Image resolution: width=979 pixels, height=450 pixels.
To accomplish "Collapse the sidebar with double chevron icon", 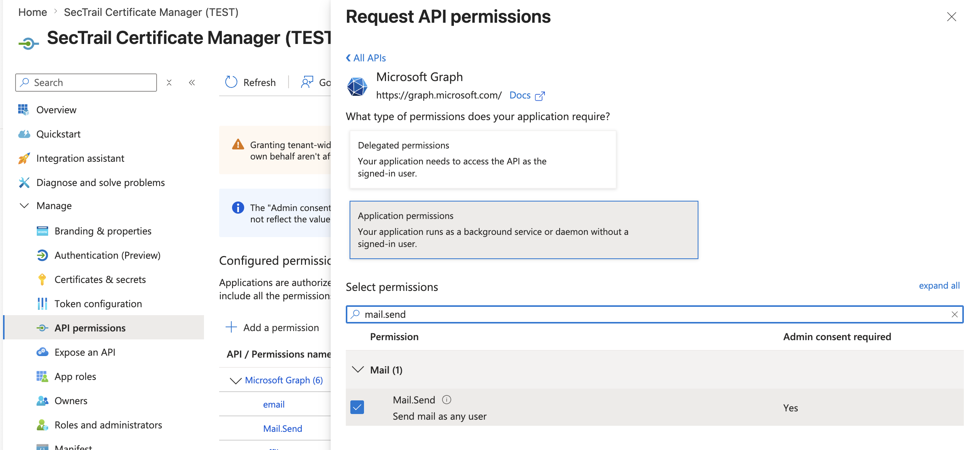I will pos(192,83).
